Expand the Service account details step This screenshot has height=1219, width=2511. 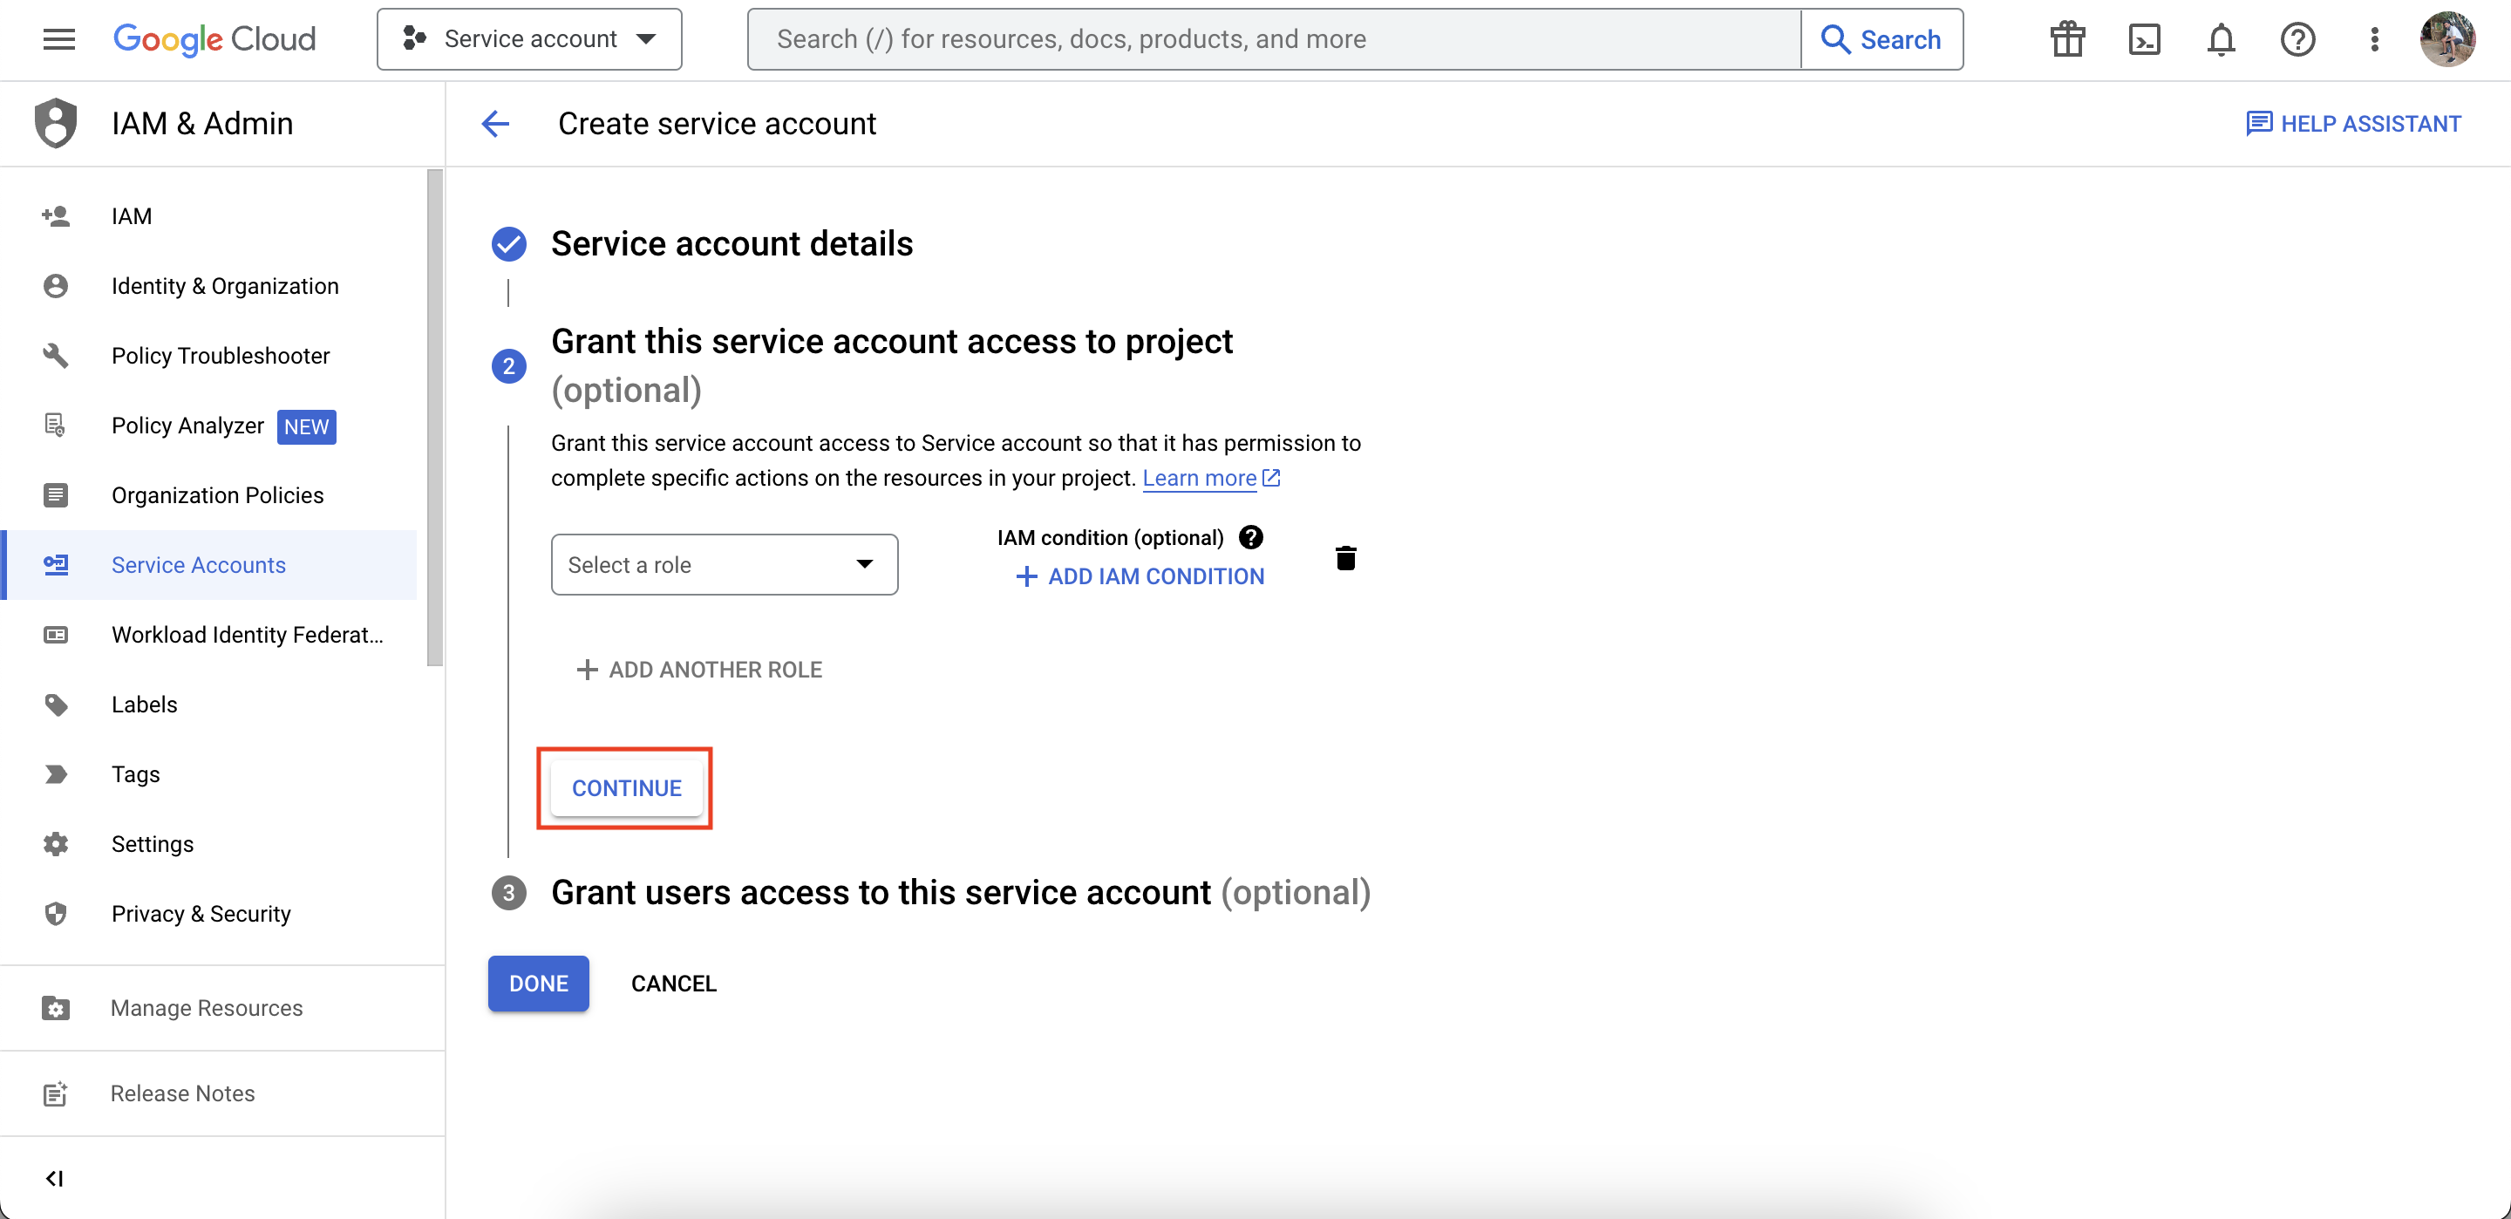[732, 244]
